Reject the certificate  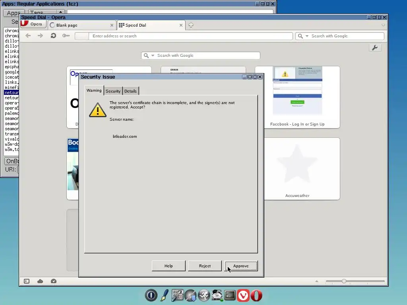point(205,266)
